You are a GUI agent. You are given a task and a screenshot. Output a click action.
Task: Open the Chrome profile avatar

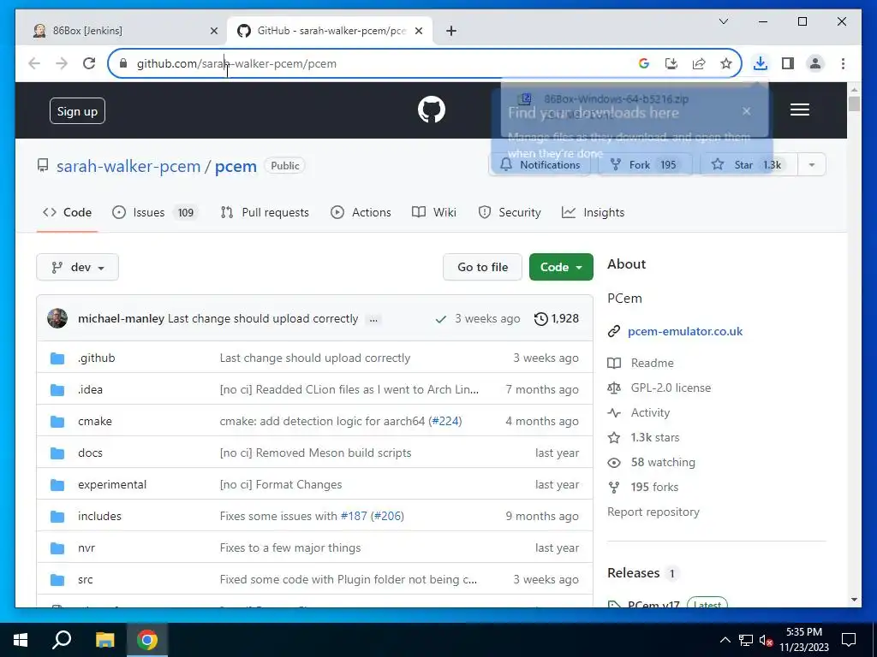[815, 63]
